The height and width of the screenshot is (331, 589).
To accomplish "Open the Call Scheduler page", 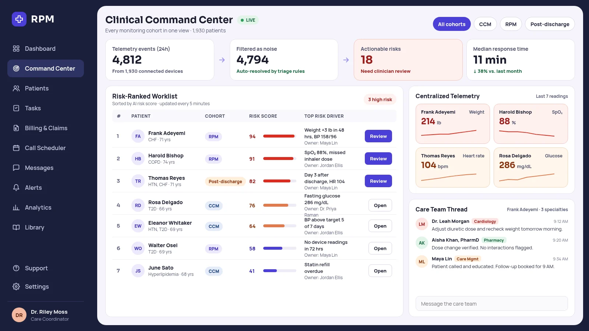I will click(46, 148).
